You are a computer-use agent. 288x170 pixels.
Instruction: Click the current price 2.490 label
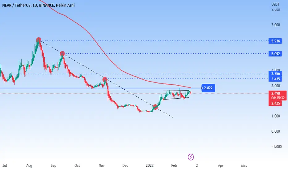point(276,93)
